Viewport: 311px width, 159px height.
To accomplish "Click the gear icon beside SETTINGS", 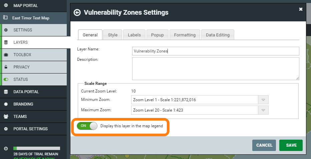I will 6,30.
